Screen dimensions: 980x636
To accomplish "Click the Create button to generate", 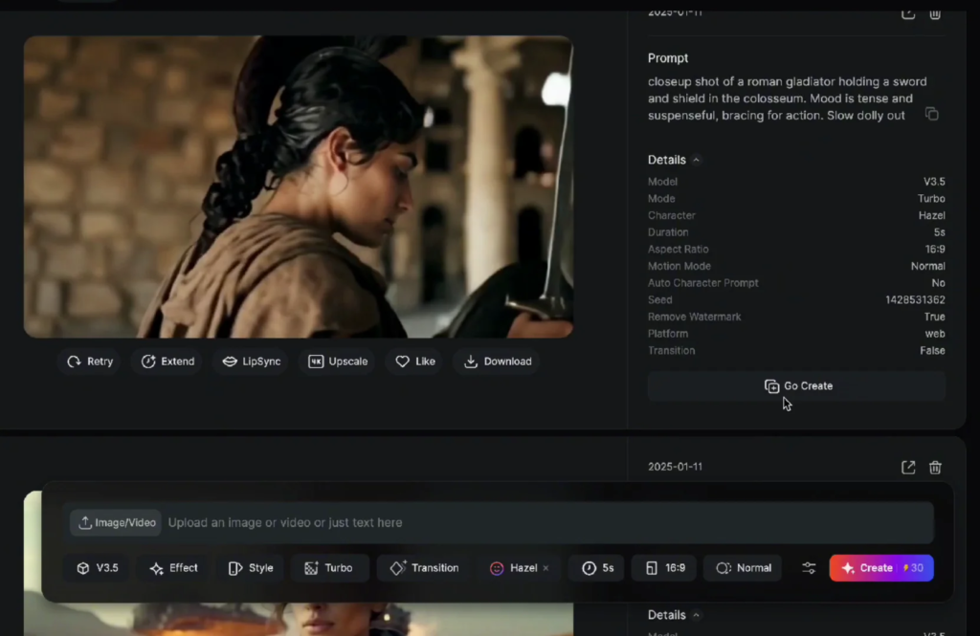I will point(880,568).
